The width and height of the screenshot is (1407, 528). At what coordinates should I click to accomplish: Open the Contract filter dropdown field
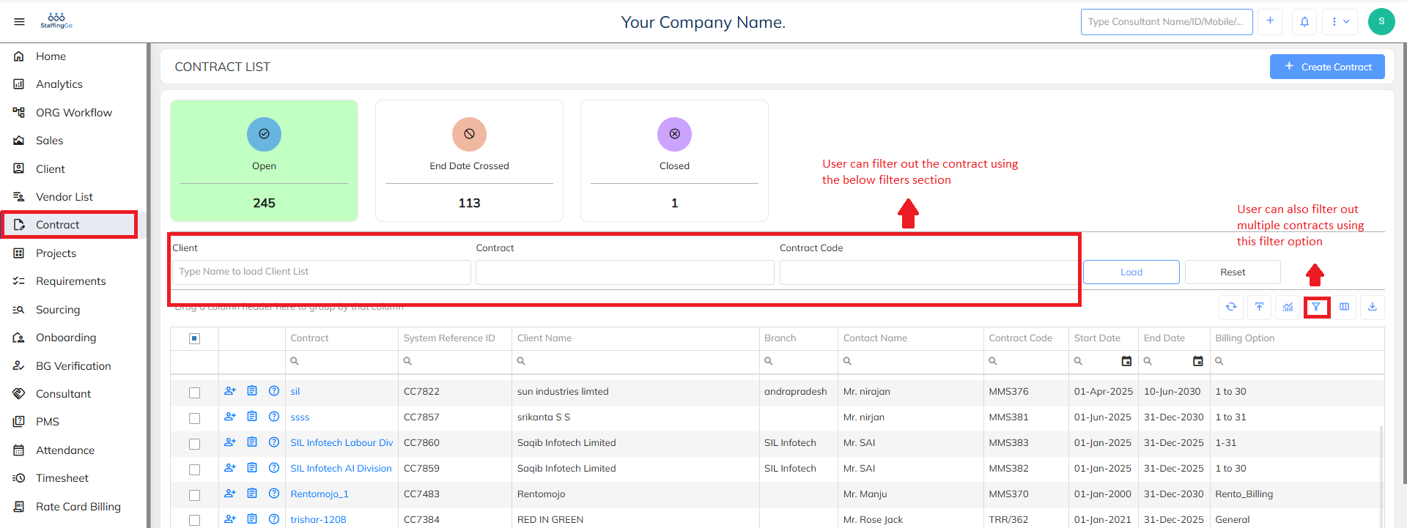[625, 272]
